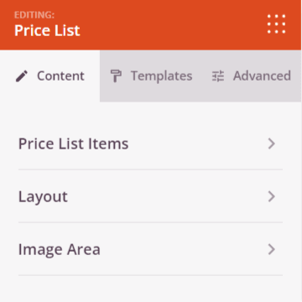Switch to the Templates tab
The width and height of the screenshot is (302, 302).
point(151,76)
